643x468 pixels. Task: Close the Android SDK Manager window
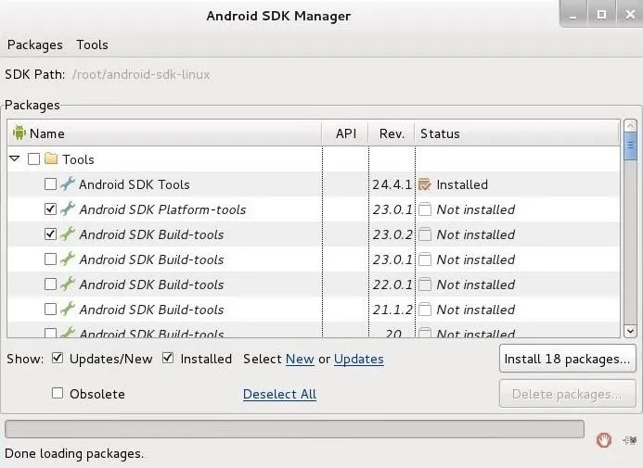click(x=630, y=14)
